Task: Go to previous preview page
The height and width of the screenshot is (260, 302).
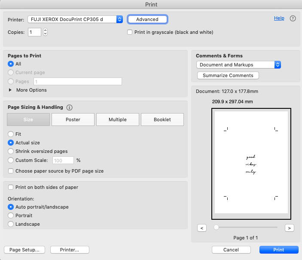Action: [202, 228]
